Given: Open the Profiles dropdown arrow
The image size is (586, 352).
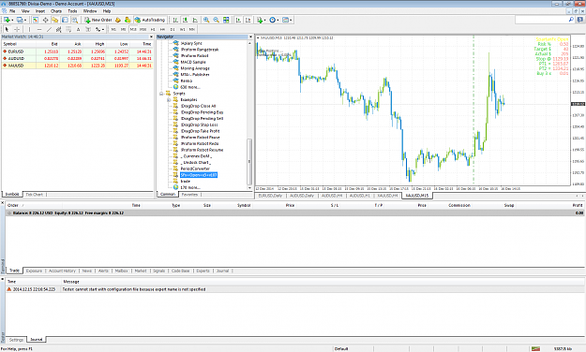Looking at the screenshot, I should (25, 21).
